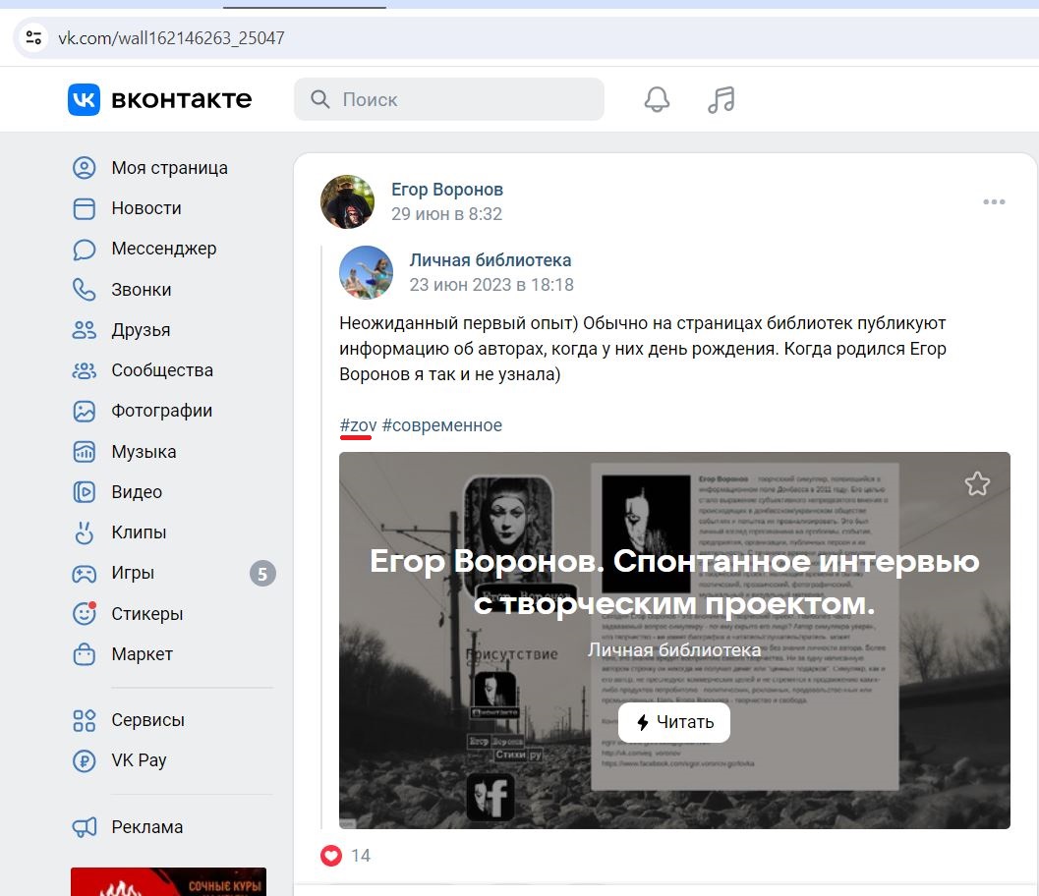The width and height of the screenshot is (1039, 896).
Task: Click the Фотографии picture icon
Action: point(85,412)
